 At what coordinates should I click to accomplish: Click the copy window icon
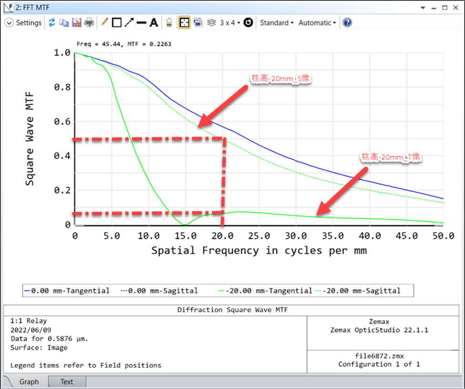pyautogui.click(x=64, y=22)
